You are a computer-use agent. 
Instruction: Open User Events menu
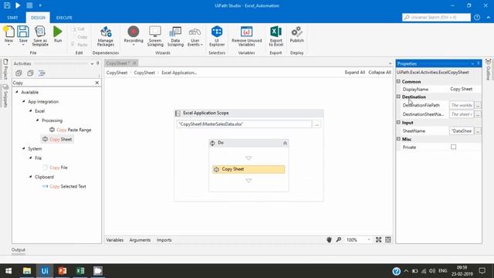(195, 36)
